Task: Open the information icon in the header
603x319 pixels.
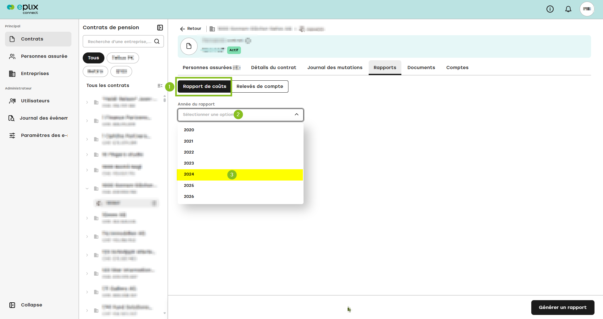Action: tap(550, 9)
